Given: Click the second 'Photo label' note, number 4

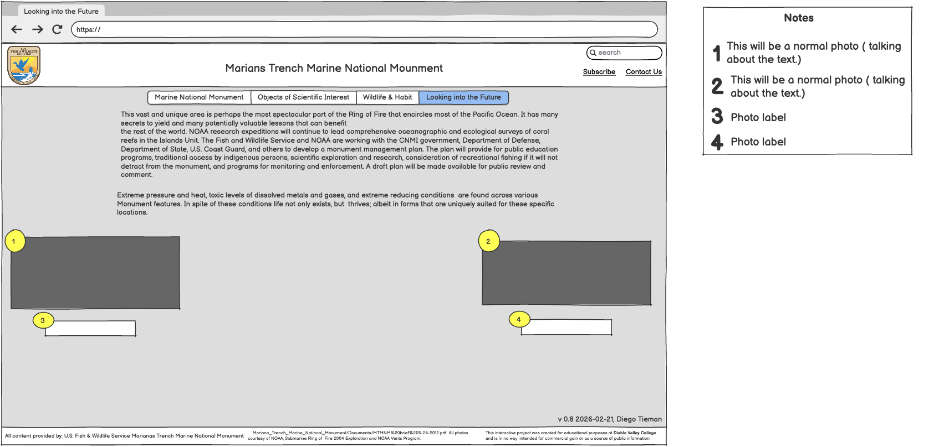Looking at the screenshot, I should [758, 142].
